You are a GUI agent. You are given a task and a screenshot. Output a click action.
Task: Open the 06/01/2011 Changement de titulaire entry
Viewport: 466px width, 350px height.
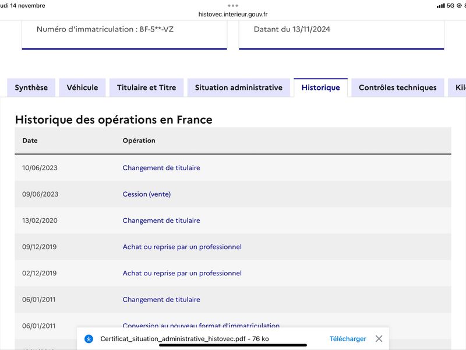(161, 299)
